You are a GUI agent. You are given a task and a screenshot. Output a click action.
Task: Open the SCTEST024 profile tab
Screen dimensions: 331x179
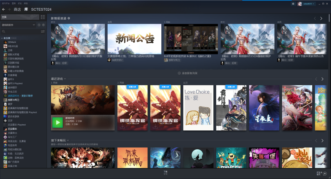click(41, 9)
